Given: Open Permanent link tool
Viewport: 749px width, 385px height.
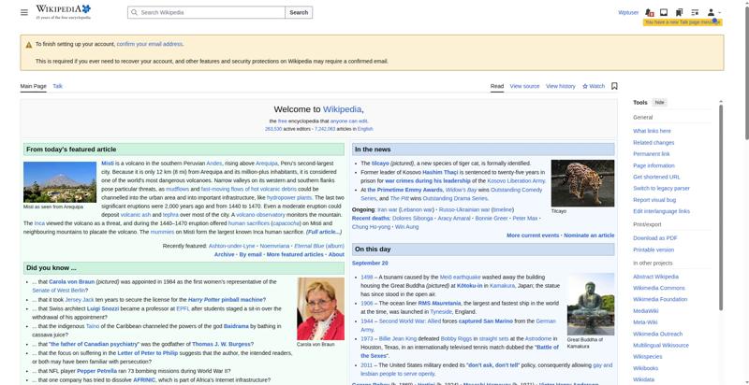Looking at the screenshot, I should 651,154.
